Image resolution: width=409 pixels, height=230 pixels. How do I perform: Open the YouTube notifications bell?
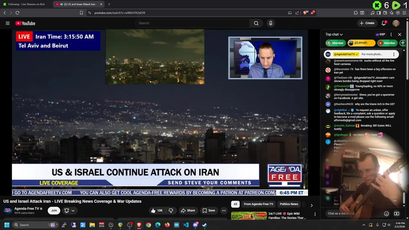[x=384, y=23]
